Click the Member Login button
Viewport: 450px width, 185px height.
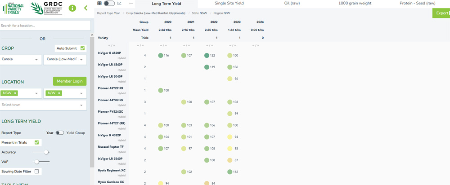coord(69,81)
